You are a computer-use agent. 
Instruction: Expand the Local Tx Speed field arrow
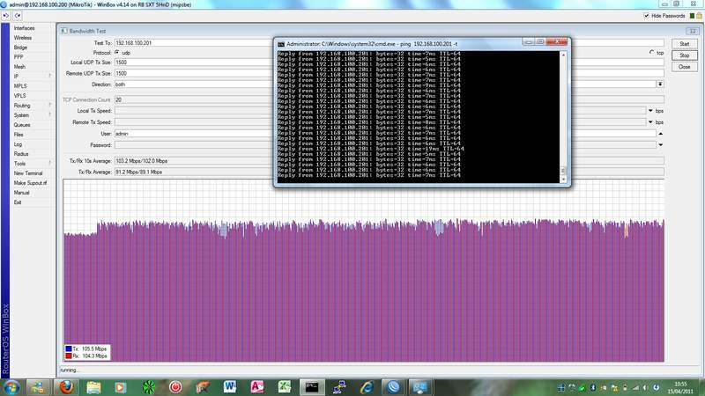(x=650, y=111)
